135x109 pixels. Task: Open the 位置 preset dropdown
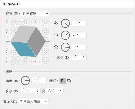(x=35, y=14)
